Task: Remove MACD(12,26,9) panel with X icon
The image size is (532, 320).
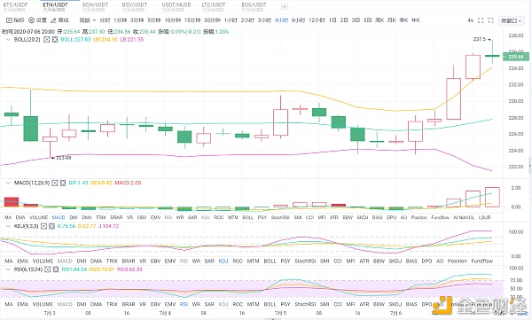Action: (63, 183)
